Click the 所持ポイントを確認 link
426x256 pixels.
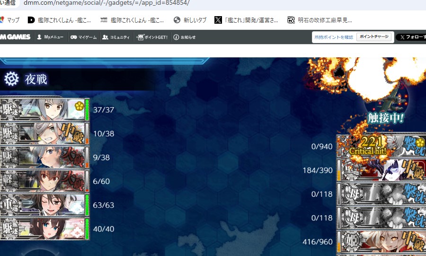point(334,37)
